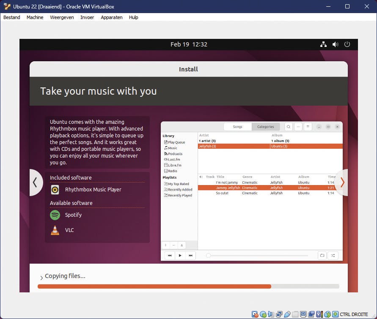Click the Feb 19 12:32 clock
This screenshot has width=377, height=319.
(x=189, y=44)
